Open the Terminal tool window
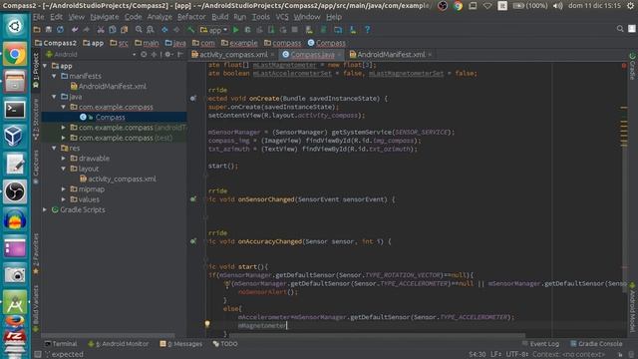Screen dimensions: 638x359 tap(61, 344)
